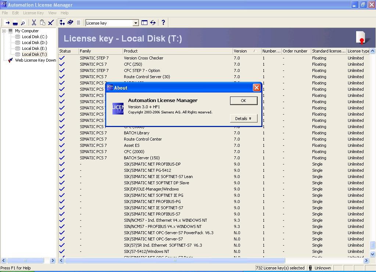Delete with the X toolbar icon
Viewport: 376px width, 272px height.
pos(51,23)
